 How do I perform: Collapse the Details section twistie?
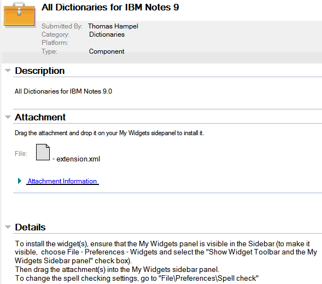pyautogui.click(x=8, y=227)
